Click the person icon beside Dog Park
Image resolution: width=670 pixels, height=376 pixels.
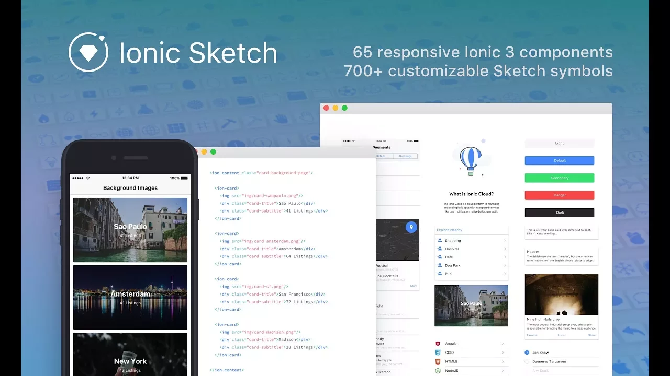pos(440,265)
